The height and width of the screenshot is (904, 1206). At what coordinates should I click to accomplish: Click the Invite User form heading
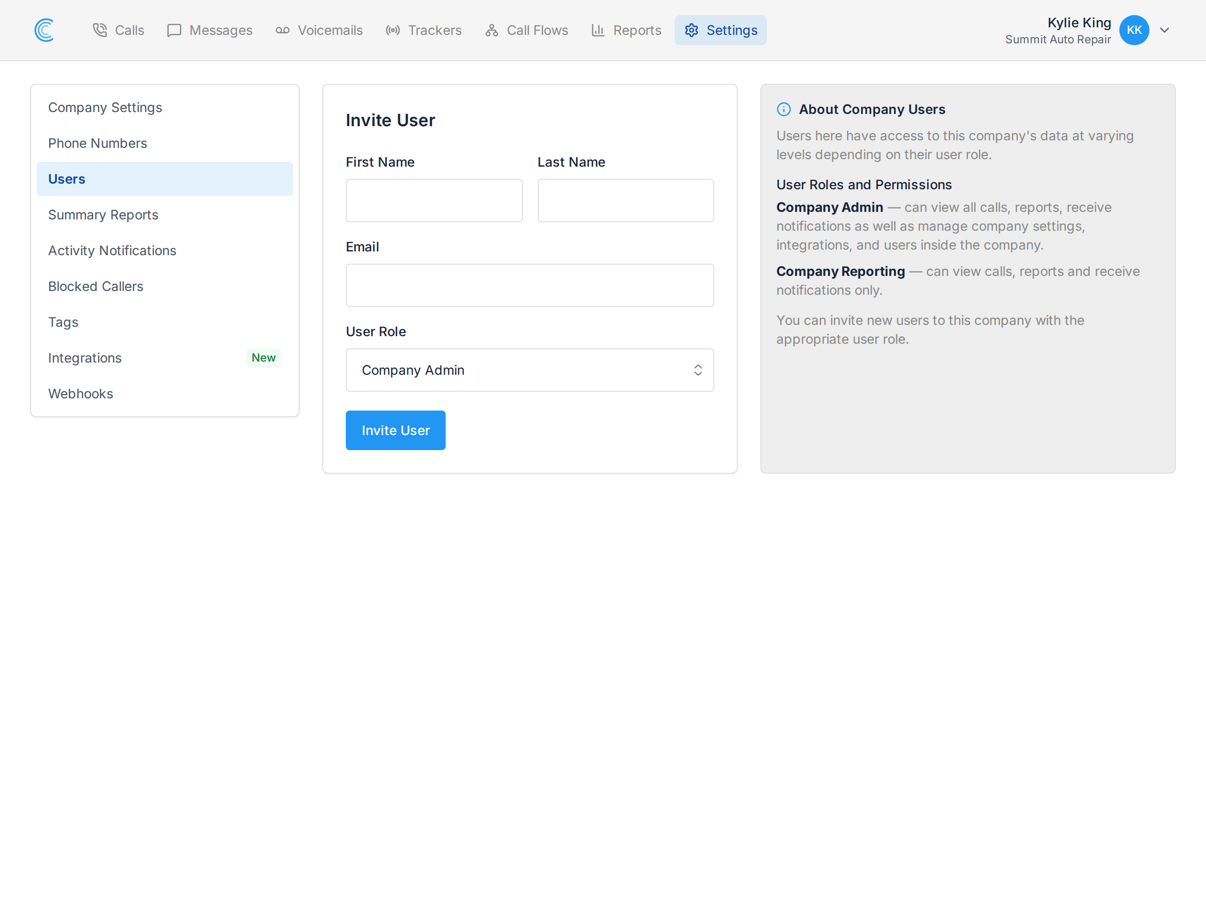pyautogui.click(x=391, y=120)
